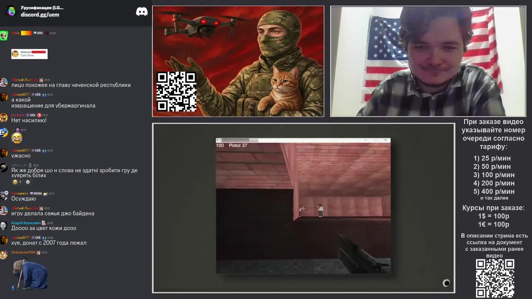The image size is (532, 299).
Task: Select tariff line '5) 400 р/мин'
Action: 494,191
